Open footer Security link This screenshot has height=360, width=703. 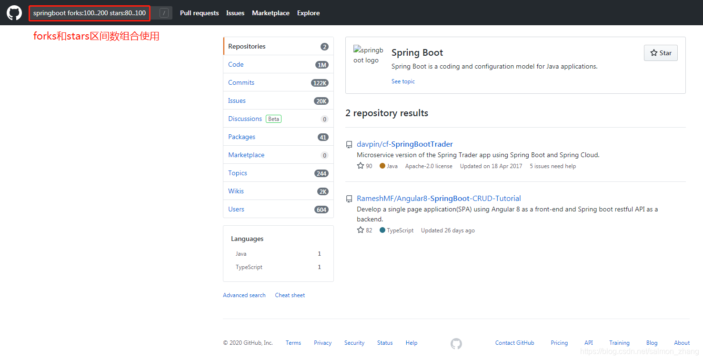[354, 343]
